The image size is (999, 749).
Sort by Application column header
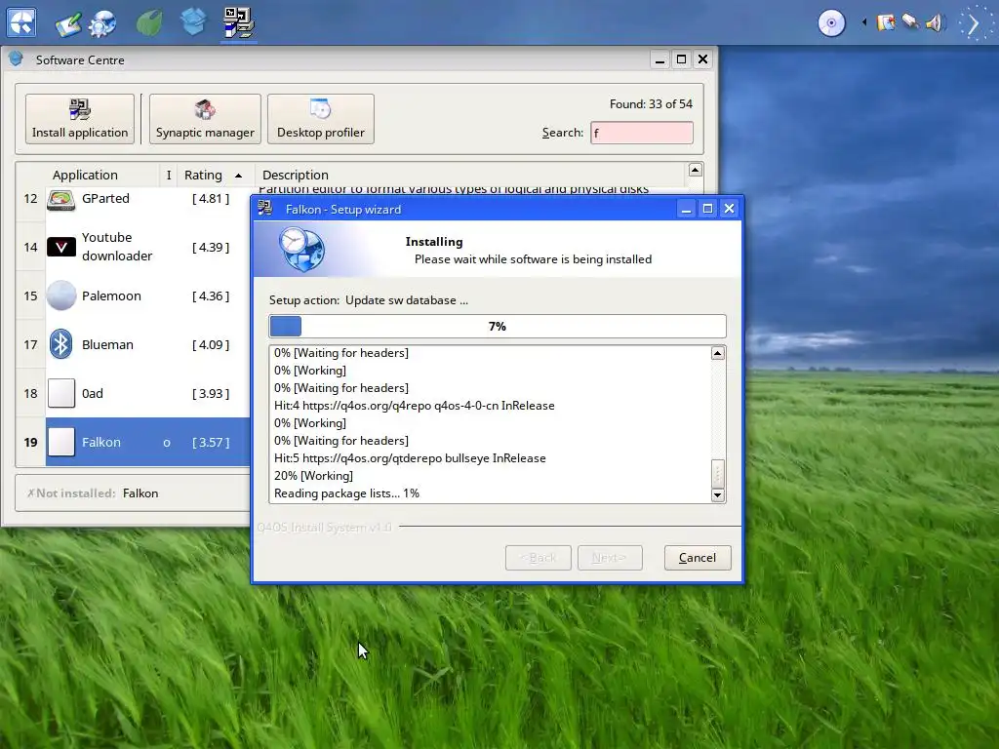pyautogui.click(x=86, y=176)
